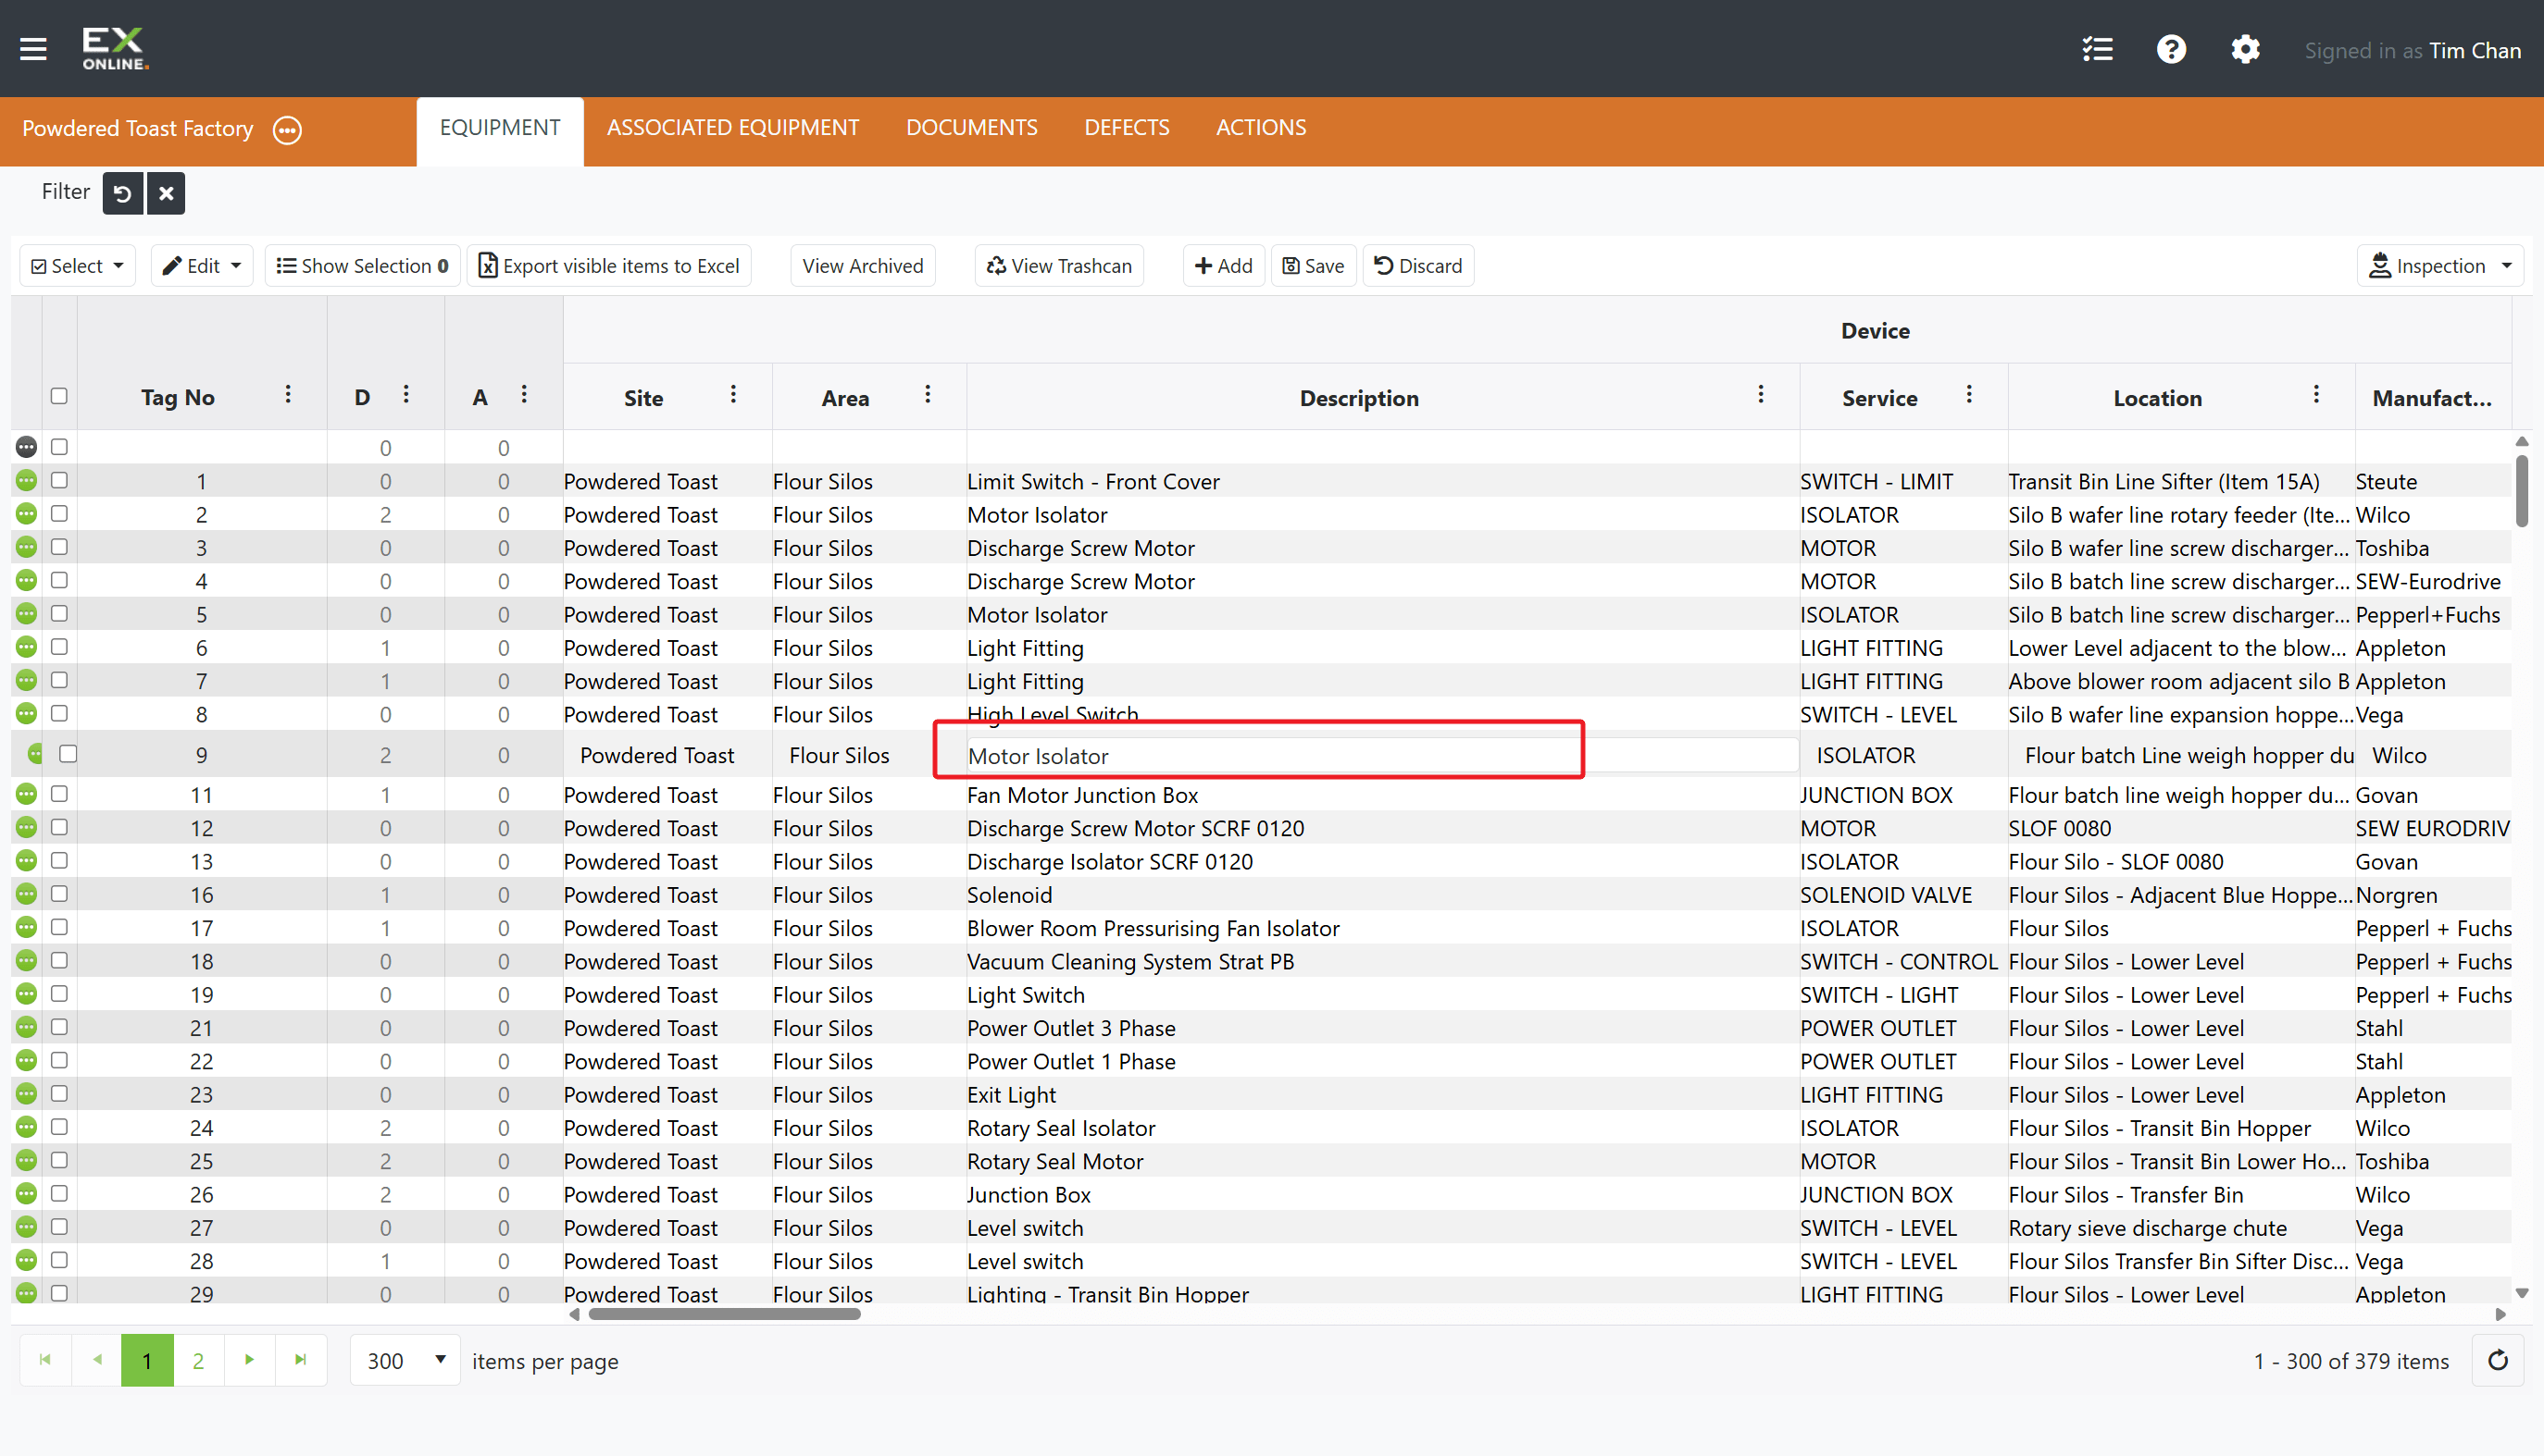This screenshot has width=2544, height=1456.
Task: Click Export visible items to Excel
Action: [x=609, y=266]
